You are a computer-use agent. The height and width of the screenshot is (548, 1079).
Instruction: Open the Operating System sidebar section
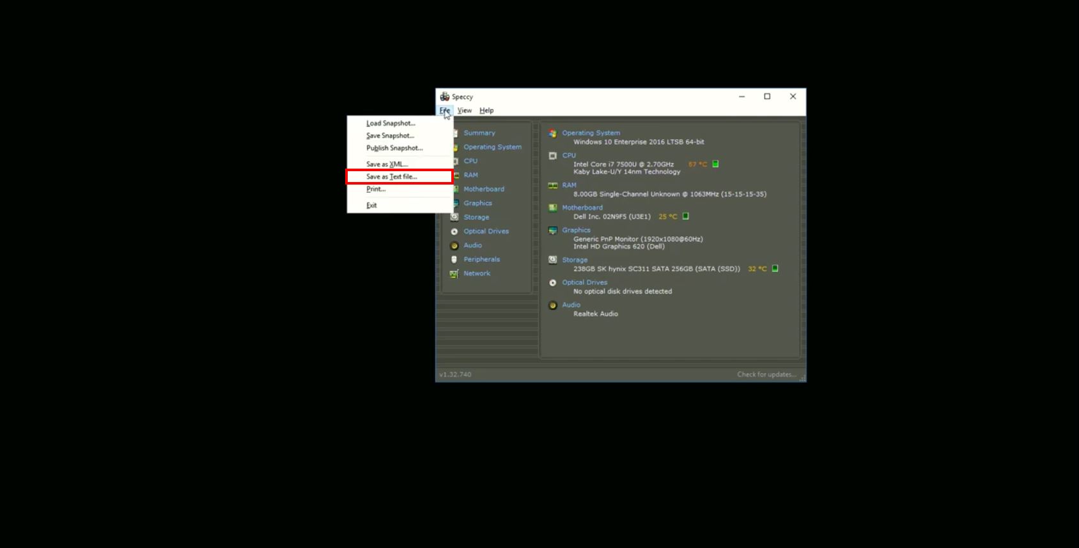pyautogui.click(x=493, y=147)
